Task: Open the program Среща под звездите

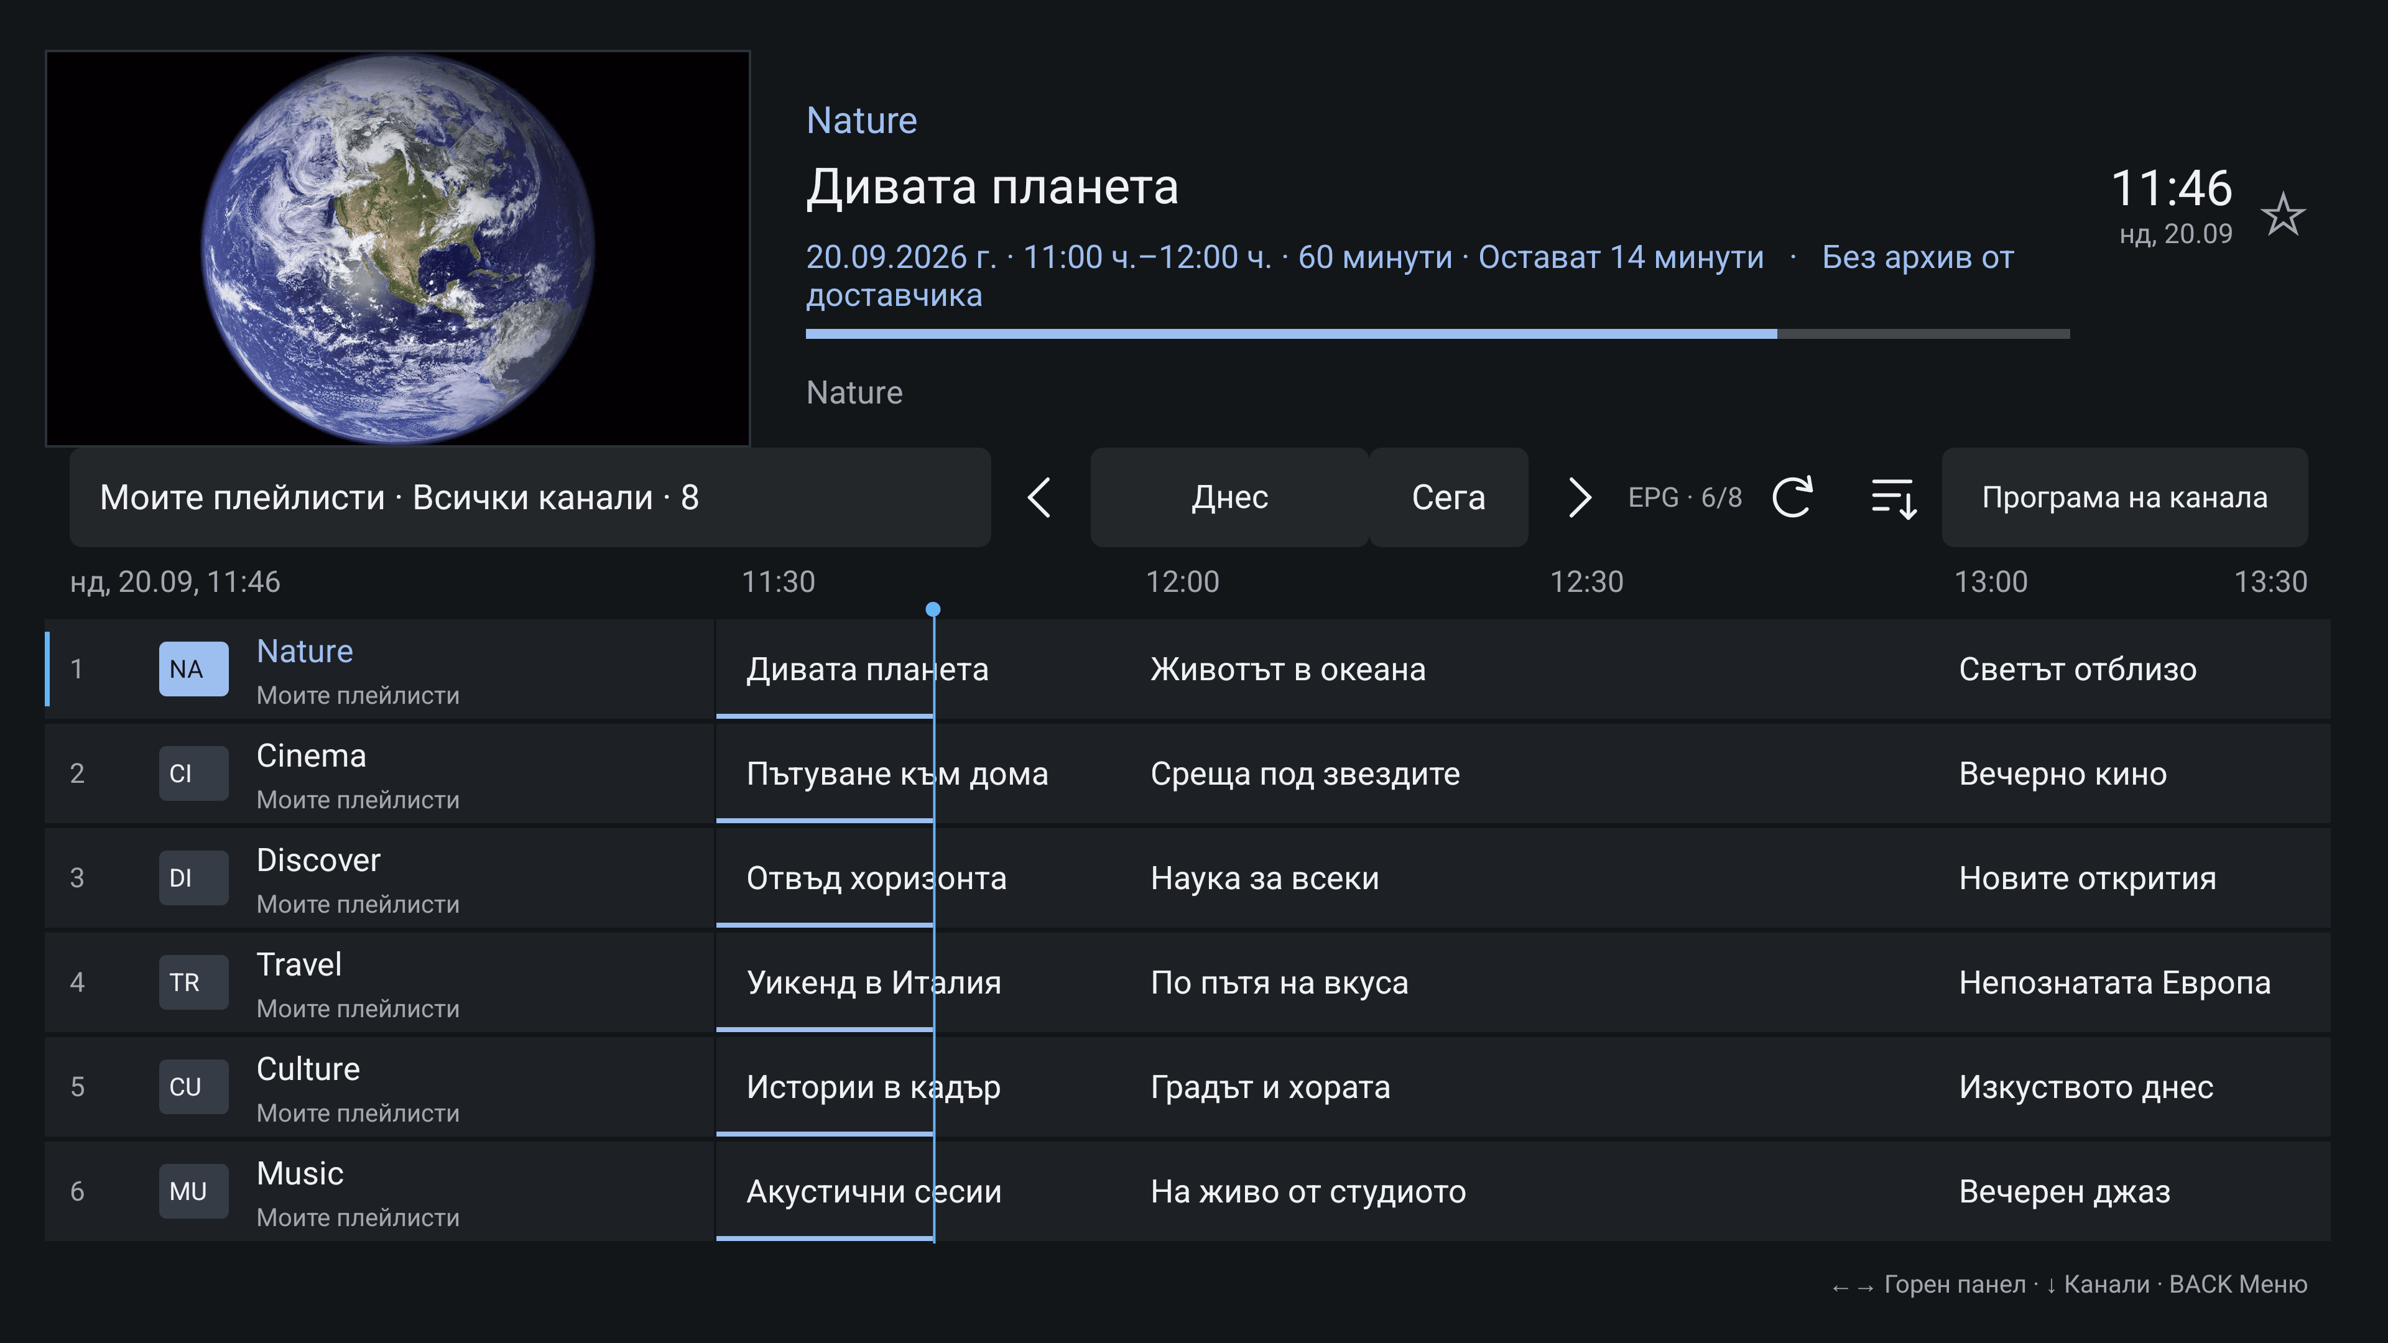Action: click(x=1524, y=773)
